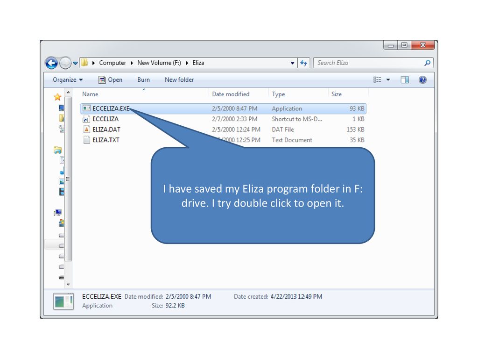Image resolution: width=478 pixels, height=359 pixels.
Task: Close the Explorer window
Action: (422, 45)
